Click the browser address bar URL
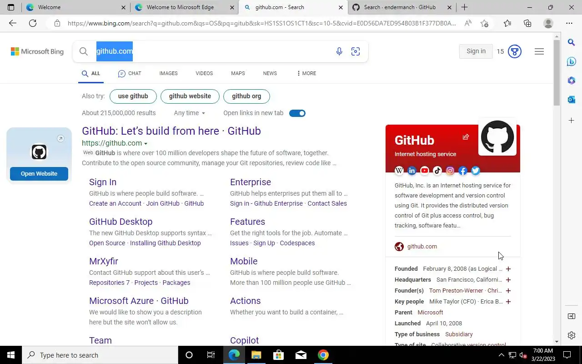The image size is (582, 364). click(261, 23)
